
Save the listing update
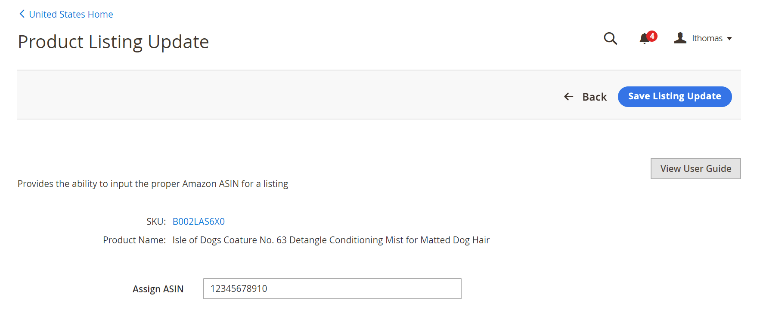coord(675,97)
